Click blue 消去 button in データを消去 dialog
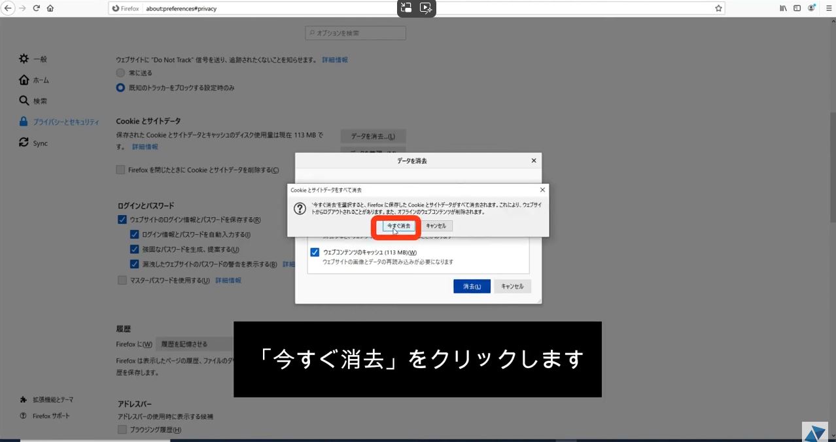 click(x=472, y=286)
